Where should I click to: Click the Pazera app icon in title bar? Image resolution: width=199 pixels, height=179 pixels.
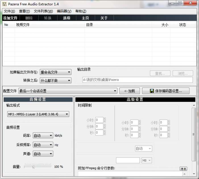tap(5, 4)
